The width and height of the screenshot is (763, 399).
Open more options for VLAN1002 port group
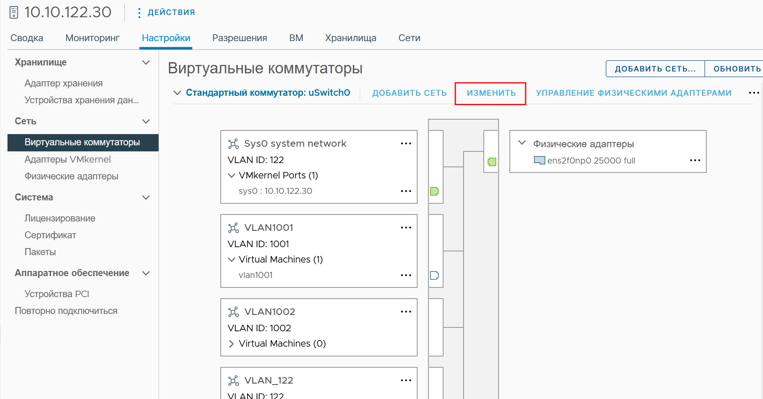pyautogui.click(x=406, y=312)
